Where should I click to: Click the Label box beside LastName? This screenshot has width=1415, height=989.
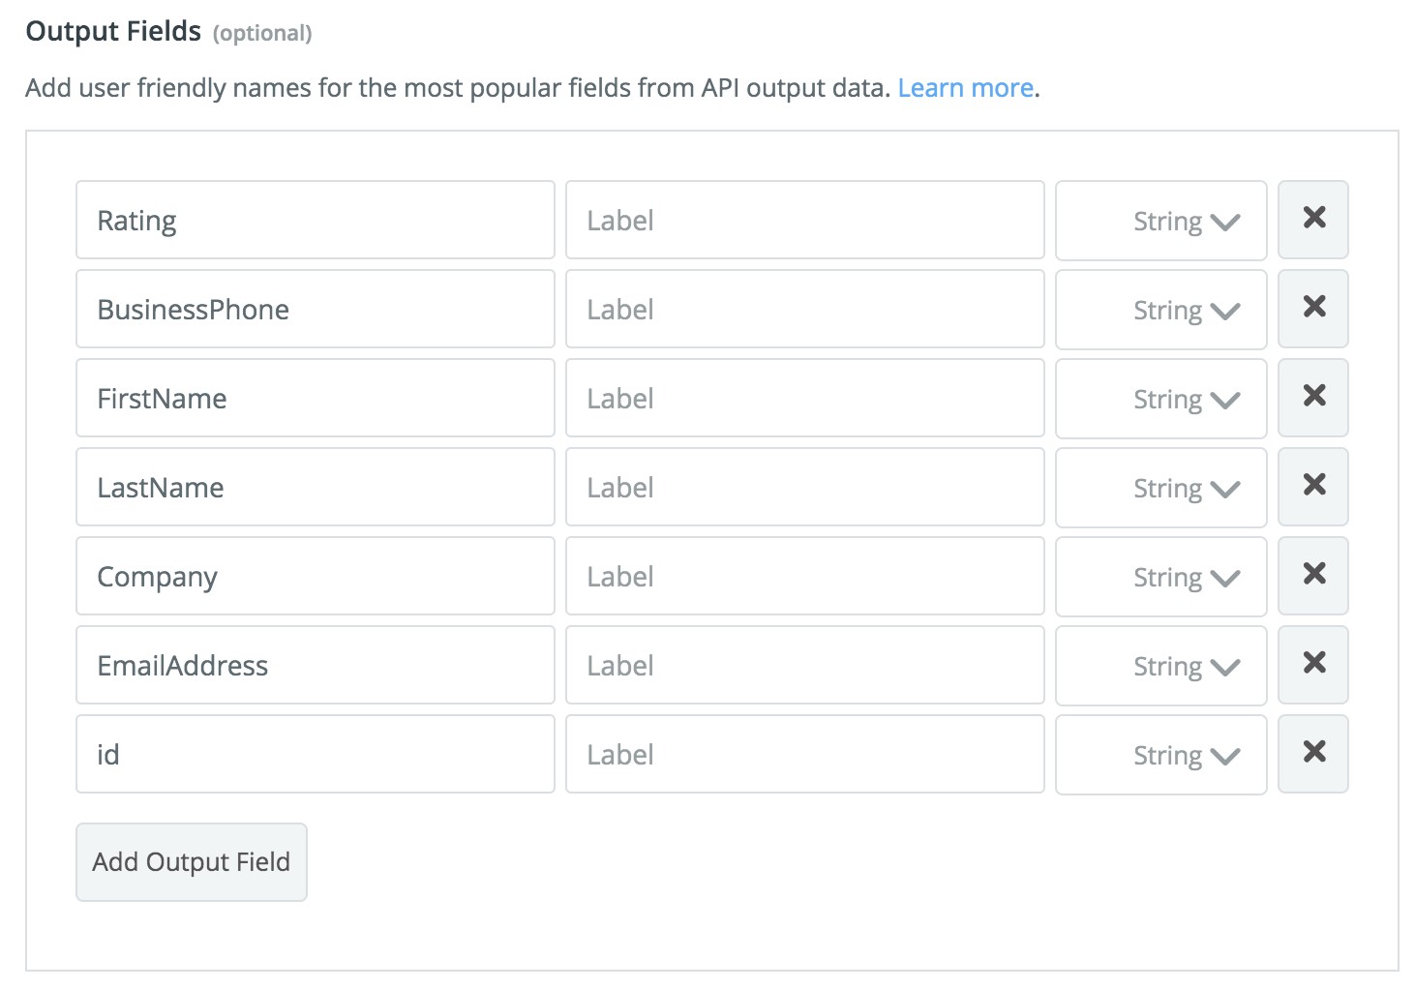(804, 488)
